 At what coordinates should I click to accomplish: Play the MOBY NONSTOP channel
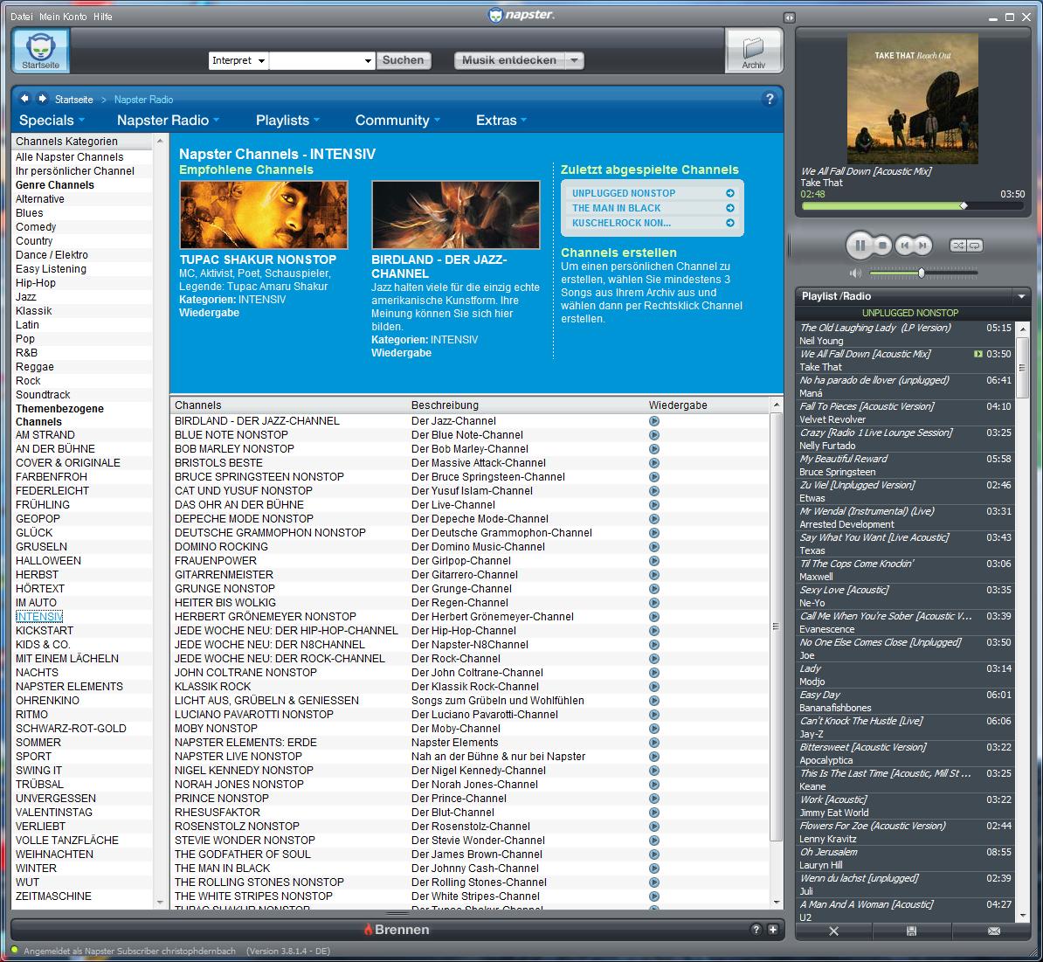[x=654, y=729]
